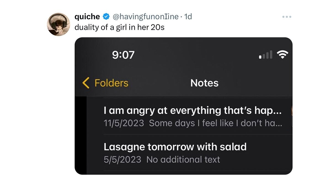Viewport: 331px width, 186px height.
Task: Click the "quiche" display name
Action: tap(87, 17)
